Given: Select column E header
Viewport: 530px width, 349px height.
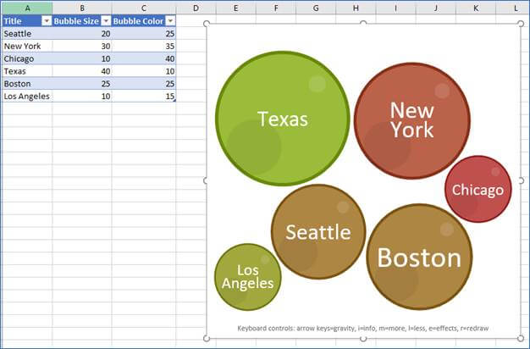Looking at the screenshot, I should (x=236, y=8).
